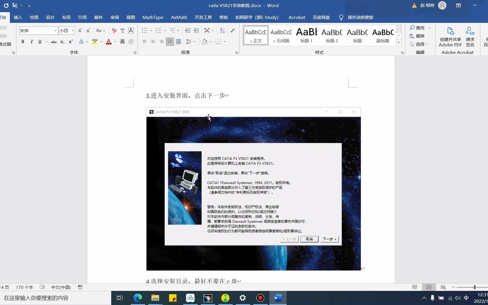Select the CATIA installer image
The image size is (488, 305).
pyautogui.click(x=253, y=189)
